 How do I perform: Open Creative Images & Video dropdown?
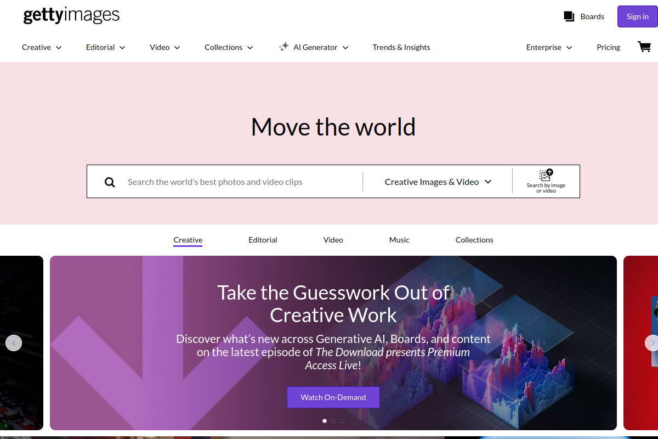pyautogui.click(x=438, y=182)
